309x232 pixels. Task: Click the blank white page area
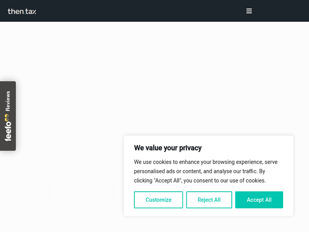click(x=165, y=74)
